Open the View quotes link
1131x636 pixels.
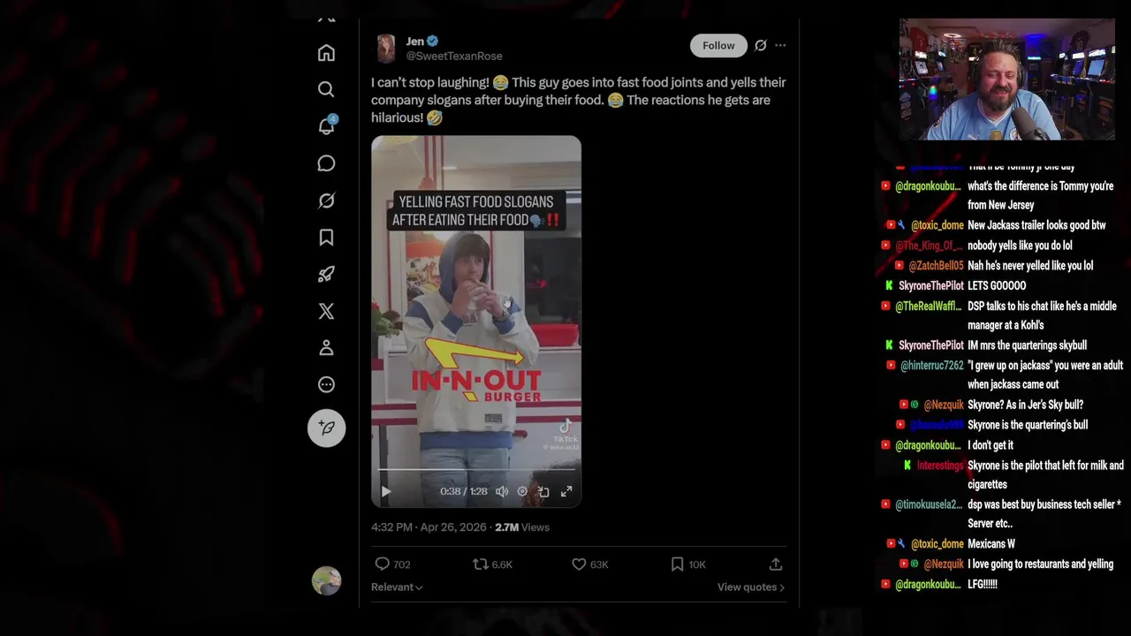tap(750, 587)
